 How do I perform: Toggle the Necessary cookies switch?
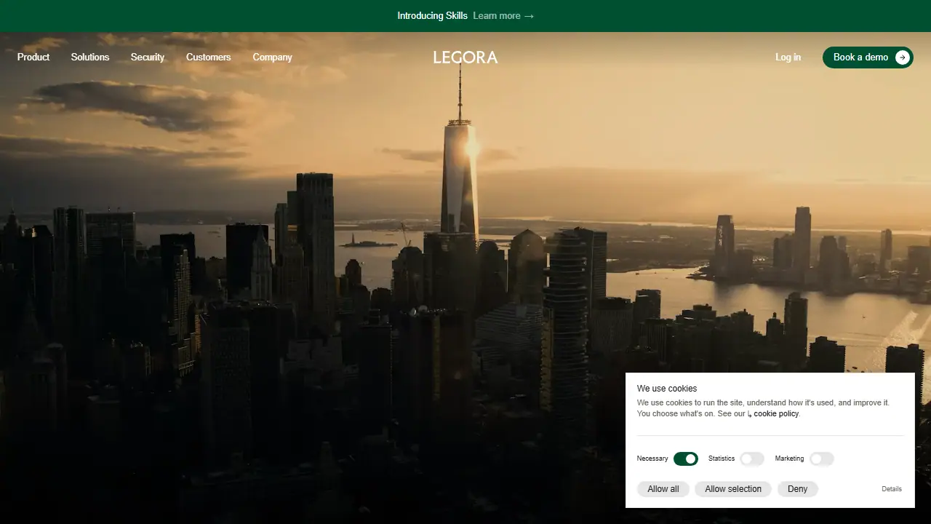pyautogui.click(x=686, y=458)
